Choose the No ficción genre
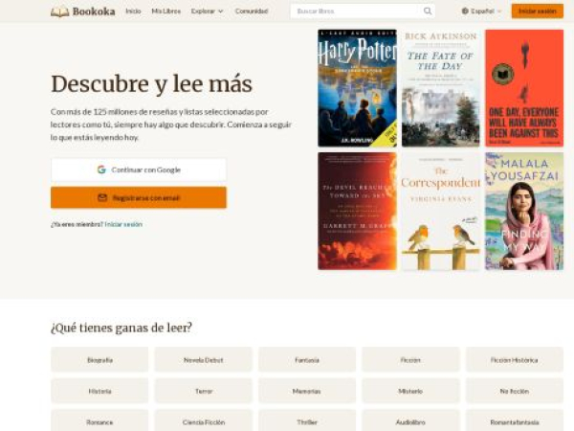This screenshot has height=431, width=574. [x=515, y=391]
